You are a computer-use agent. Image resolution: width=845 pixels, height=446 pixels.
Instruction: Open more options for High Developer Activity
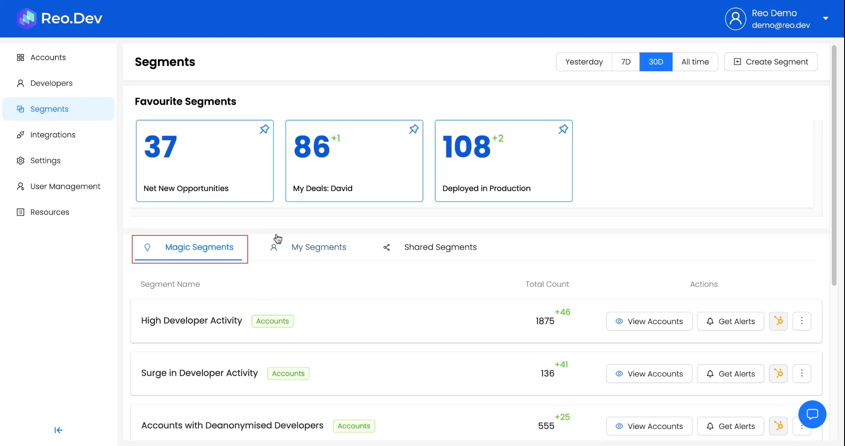[801, 321]
